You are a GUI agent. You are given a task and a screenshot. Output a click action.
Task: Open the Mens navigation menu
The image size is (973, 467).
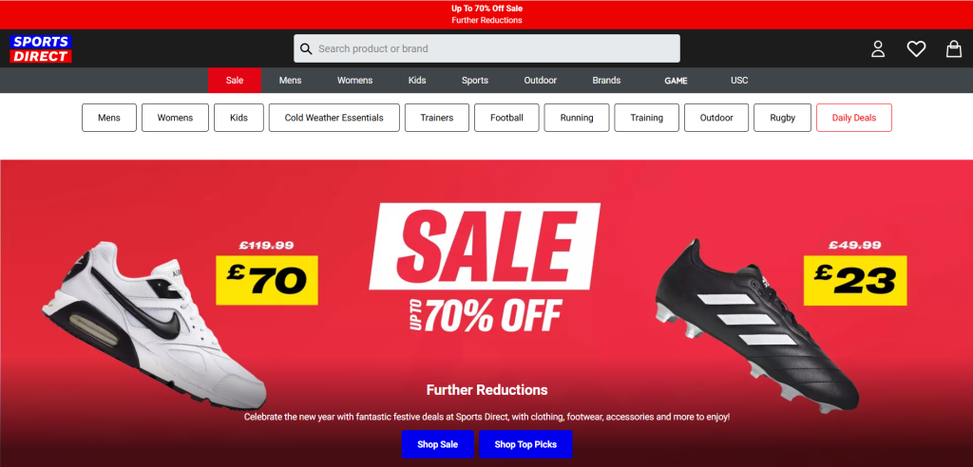pos(290,81)
